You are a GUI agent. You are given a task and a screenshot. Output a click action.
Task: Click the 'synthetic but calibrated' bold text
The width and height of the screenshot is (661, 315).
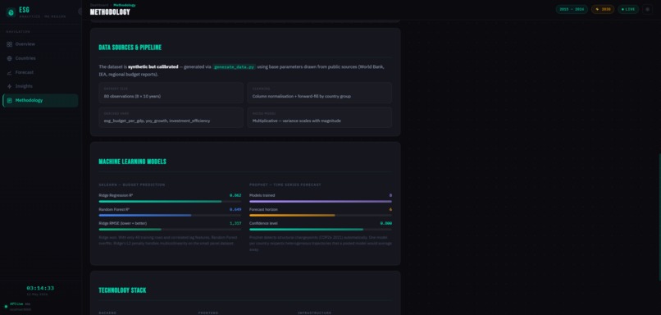(x=153, y=66)
